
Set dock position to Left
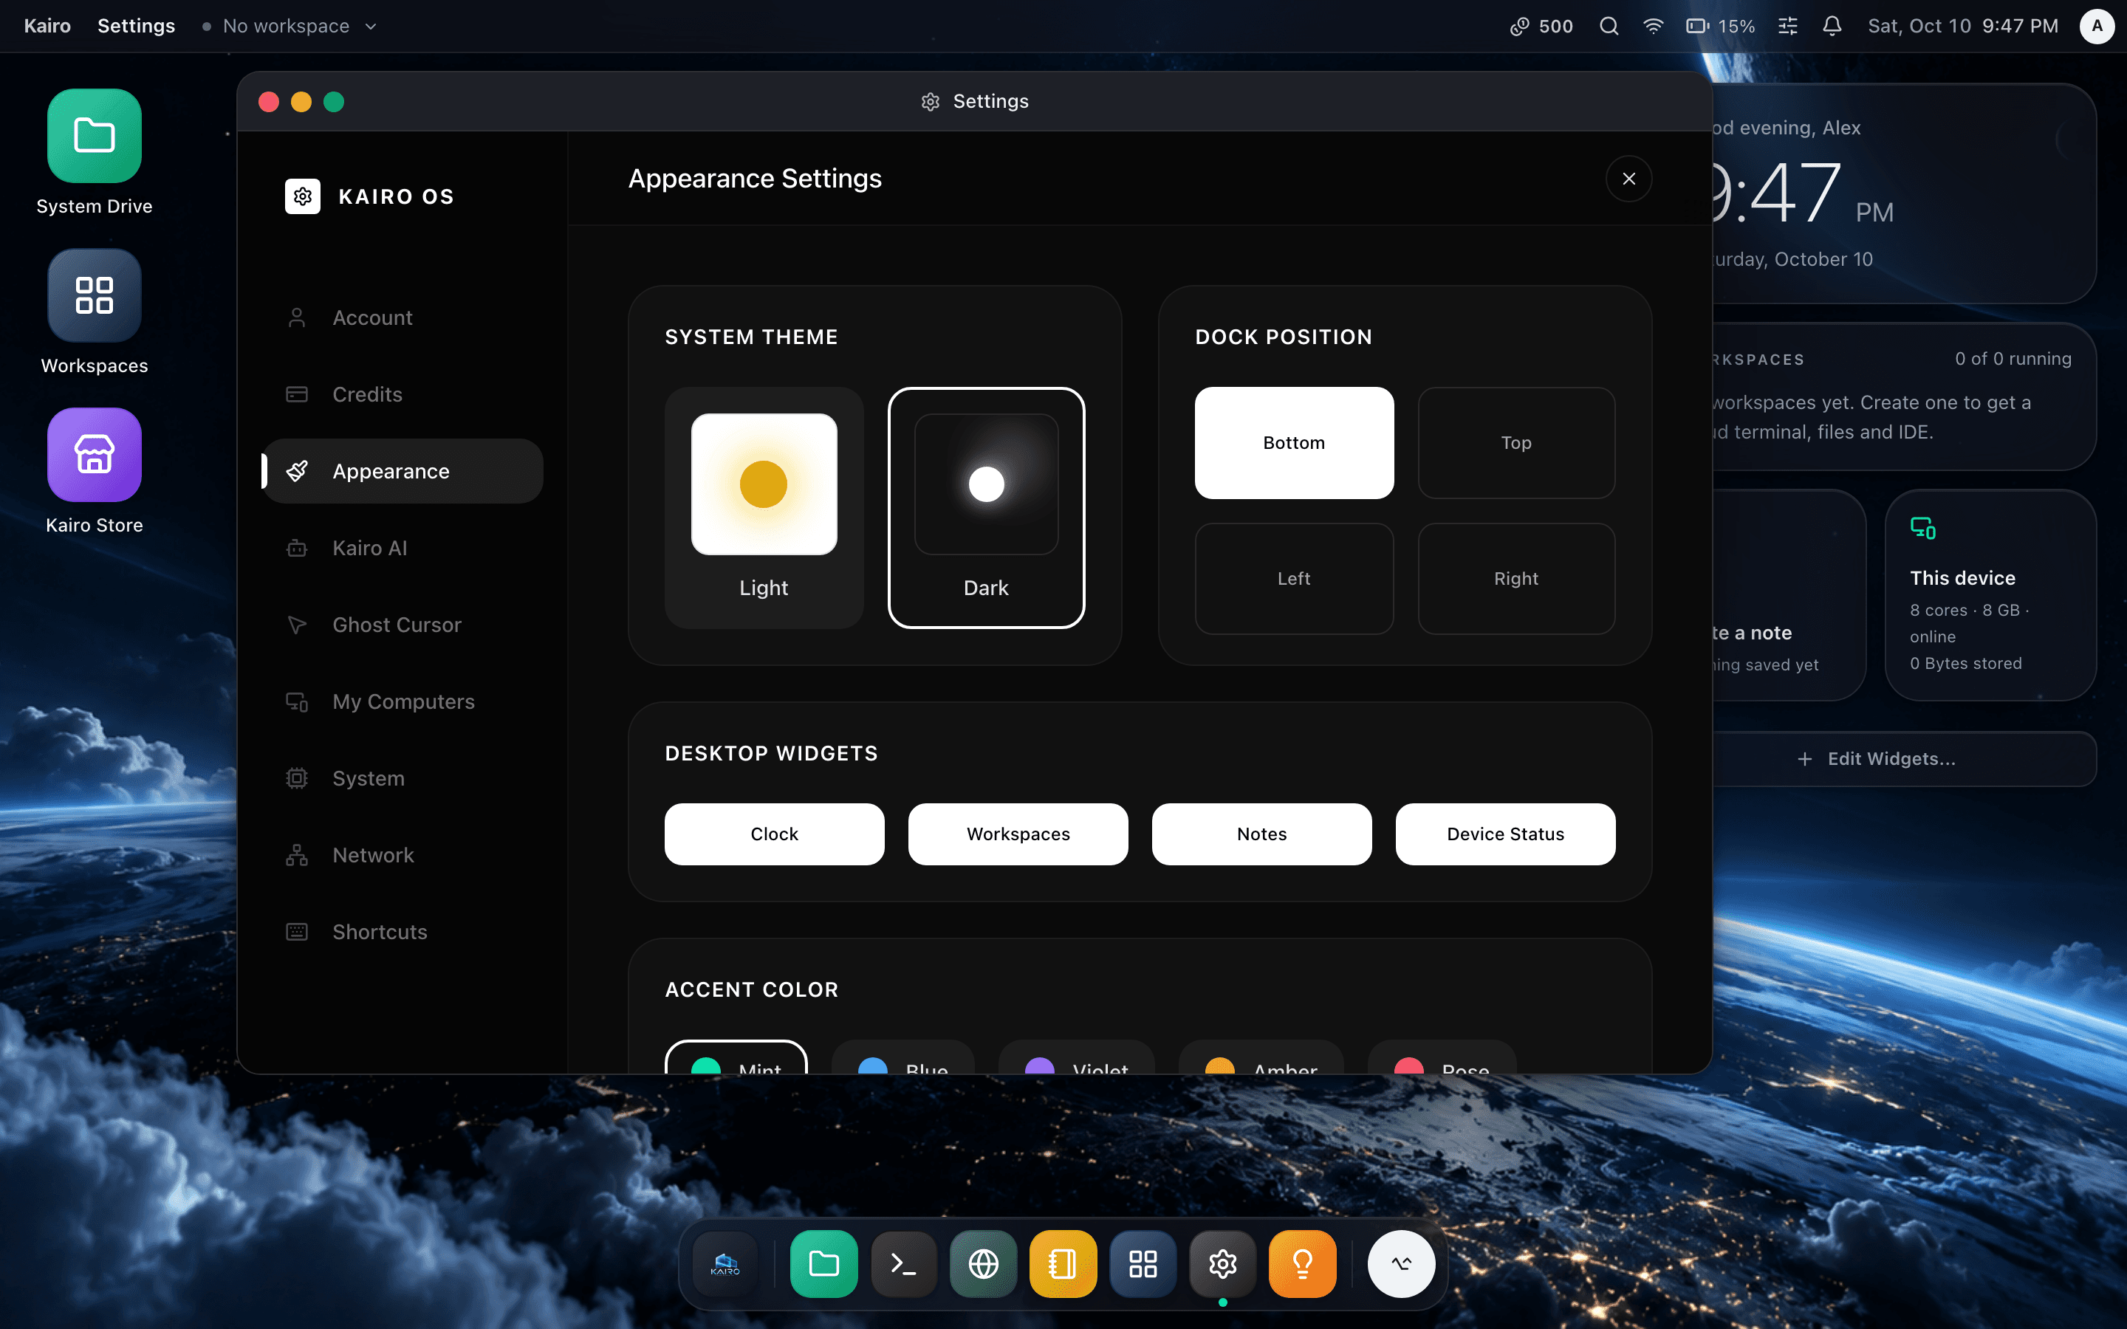coord(1294,578)
